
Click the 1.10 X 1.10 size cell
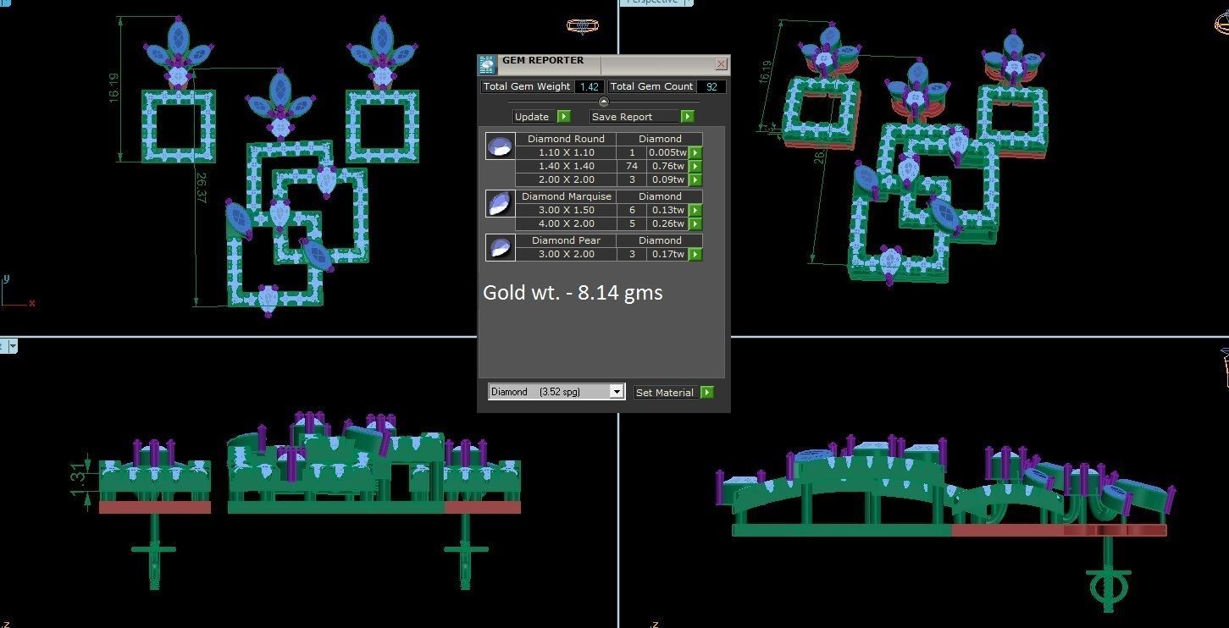(x=566, y=152)
